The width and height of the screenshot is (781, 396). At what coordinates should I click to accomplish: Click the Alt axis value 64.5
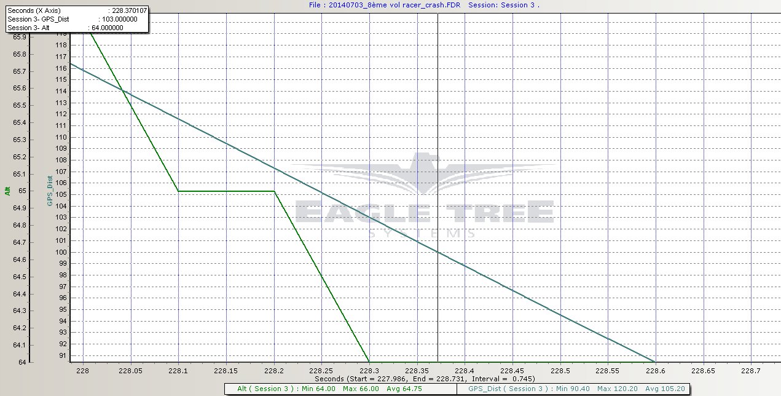(x=20, y=276)
